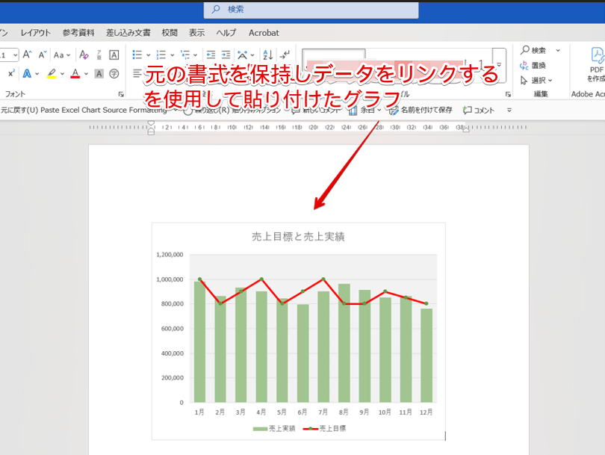Screen dimensions: 605x455
Task: Expand the 選択 (Select) dropdown
Action: point(549,79)
